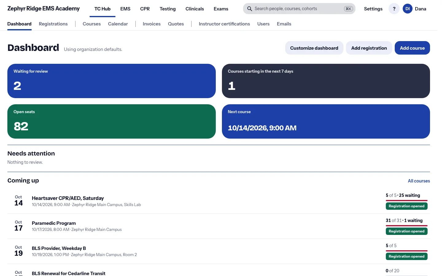
Task: Click Paramedic Program's Registration opened badge
Action: pyautogui.click(x=406, y=231)
